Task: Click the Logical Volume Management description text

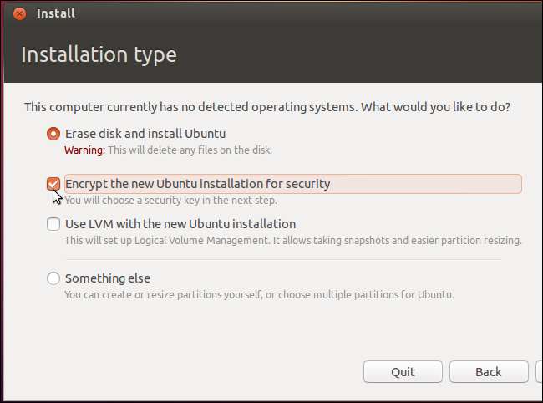Action: (292, 241)
